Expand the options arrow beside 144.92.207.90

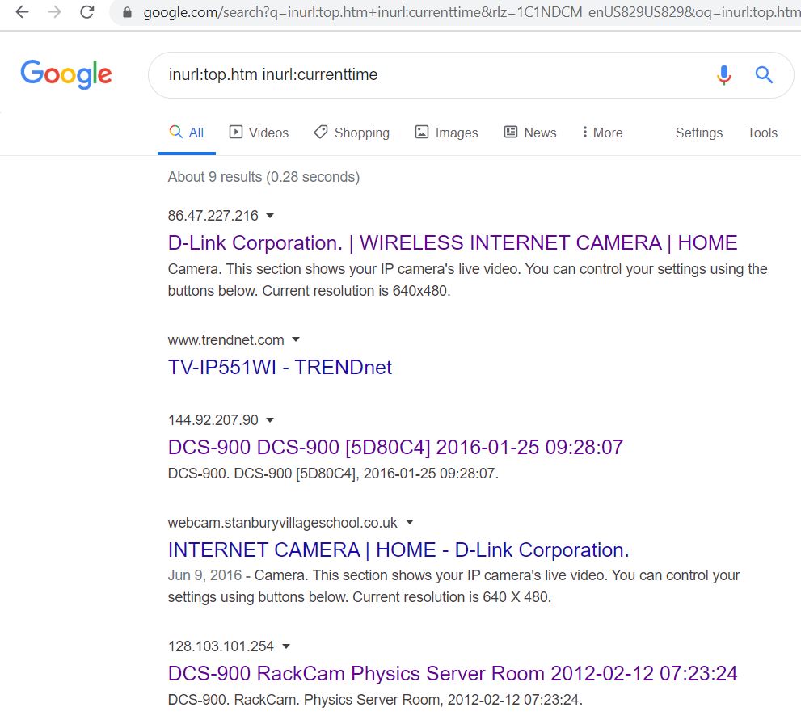[x=270, y=419]
